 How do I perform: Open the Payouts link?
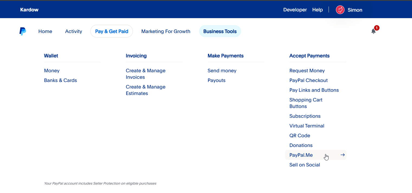216,80
